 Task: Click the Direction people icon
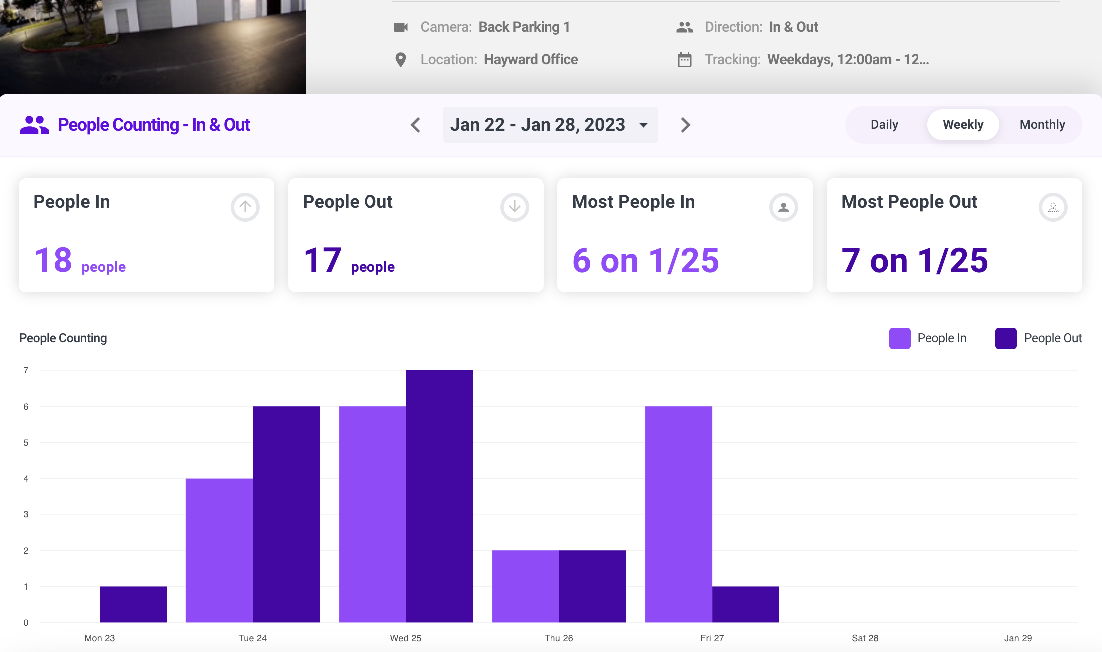click(x=684, y=27)
